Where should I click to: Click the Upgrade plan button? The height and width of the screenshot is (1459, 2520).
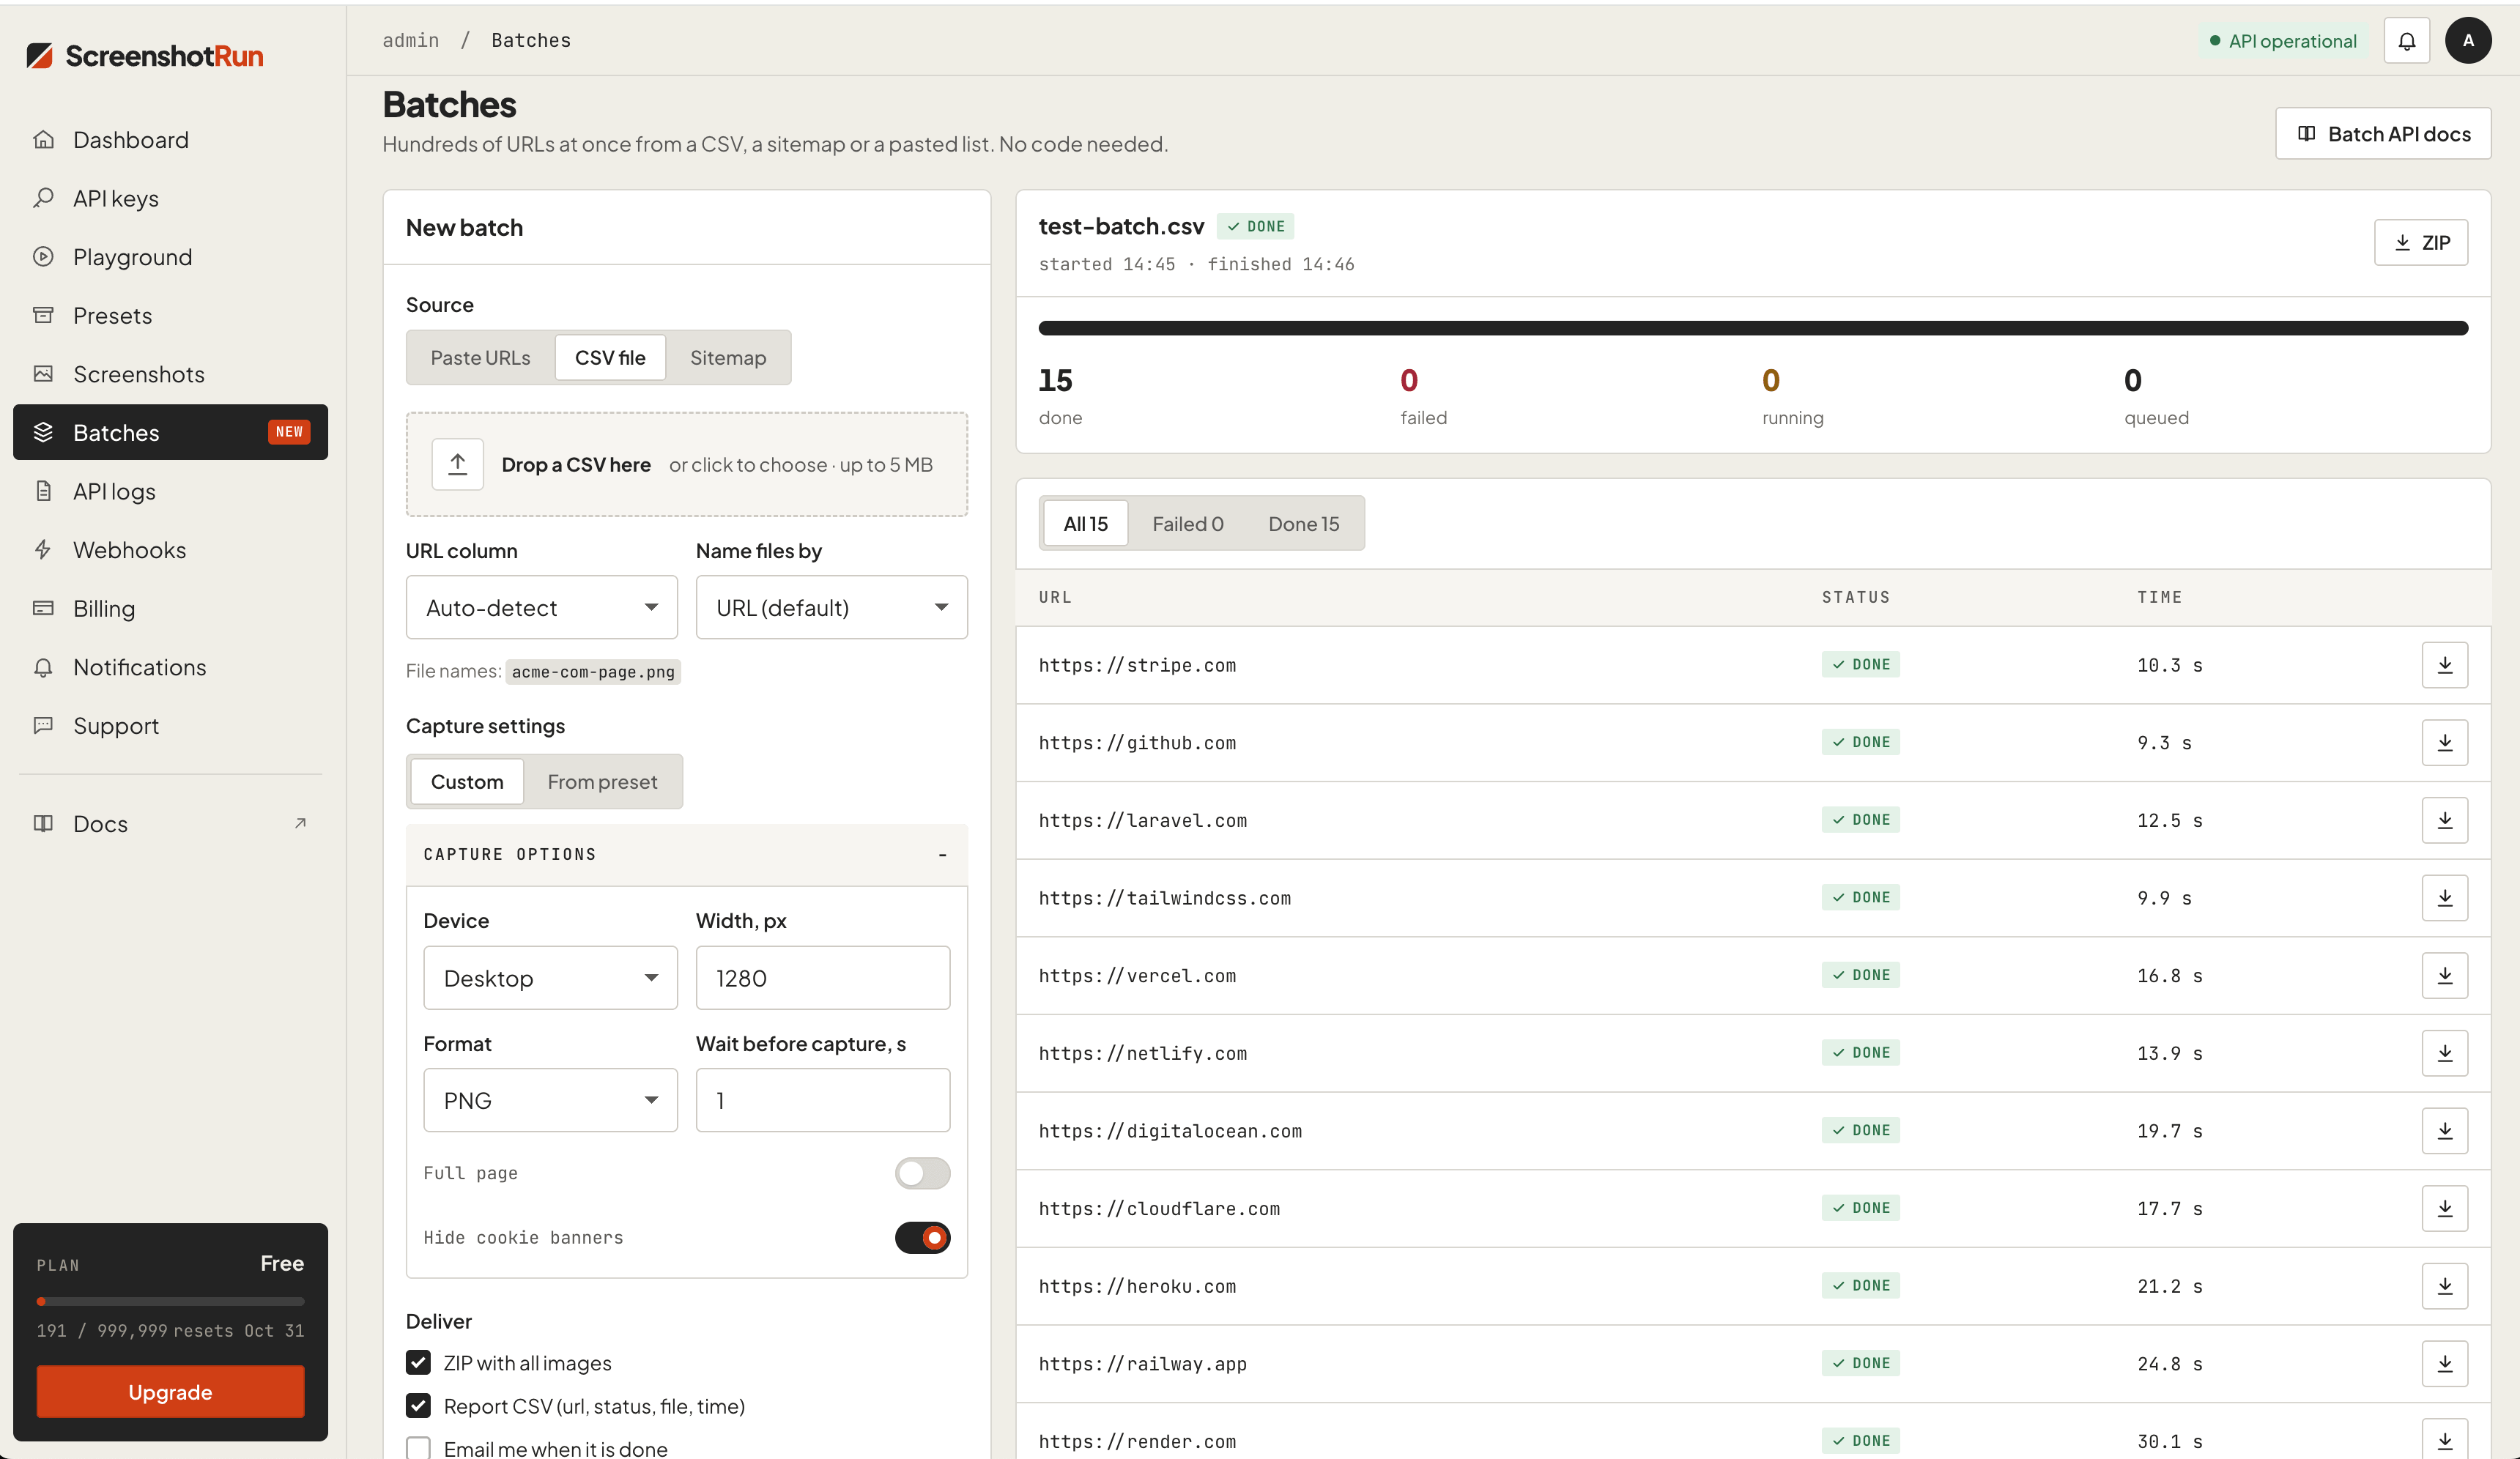click(170, 1392)
